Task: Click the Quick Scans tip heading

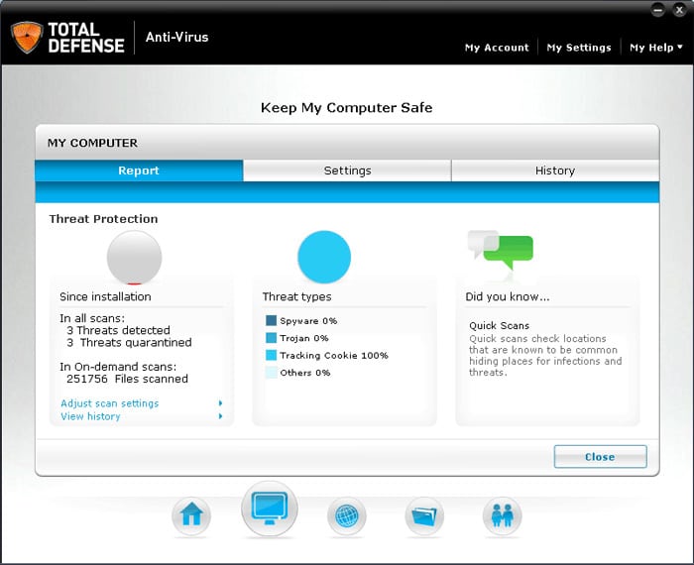Action: pos(500,326)
